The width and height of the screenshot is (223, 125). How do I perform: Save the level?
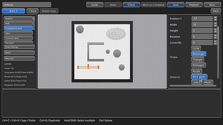click(176, 5)
